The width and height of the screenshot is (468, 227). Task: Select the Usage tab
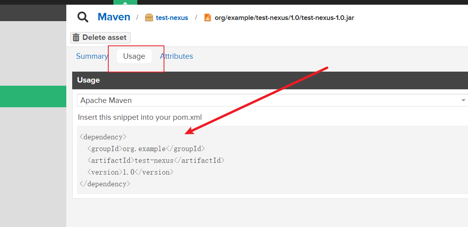[x=134, y=56]
